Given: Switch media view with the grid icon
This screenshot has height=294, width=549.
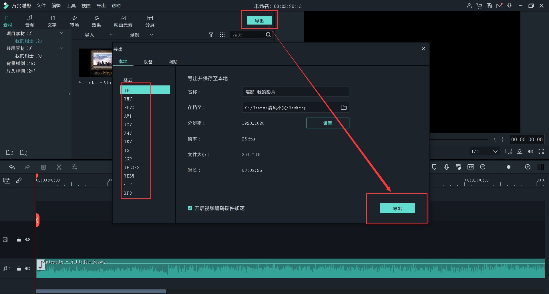Looking at the screenshot, I should pyautogui.click(x=222, y=35).
